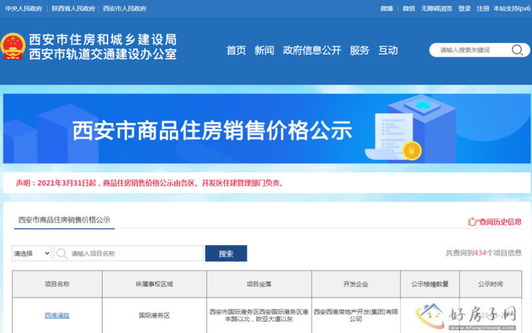Image resolution: width=532 pixels, height=333 pixels.
Task: Click the 注册 link
Action: [483, 9]
